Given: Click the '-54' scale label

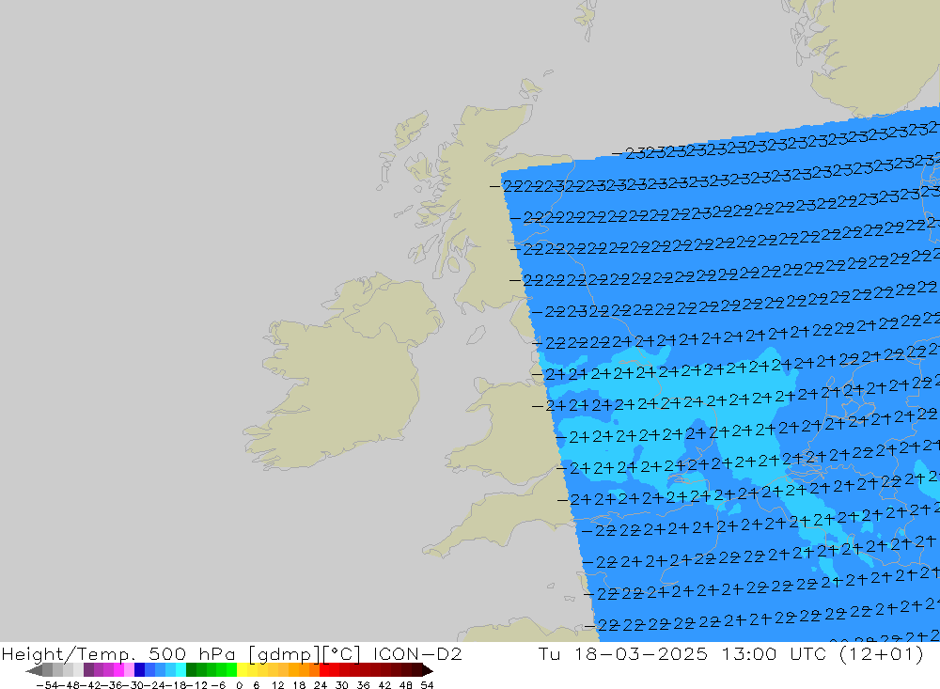Looking at the screenshot, I should (47, 685).
